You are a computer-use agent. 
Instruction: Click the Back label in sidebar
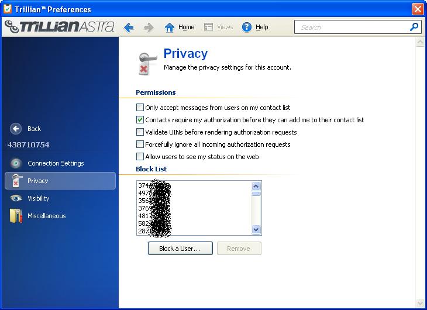34,129
